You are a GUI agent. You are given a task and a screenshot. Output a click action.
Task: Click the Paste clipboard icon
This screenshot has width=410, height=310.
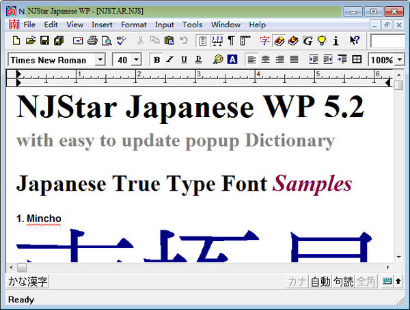pyautogui.click(x=169, y=41)
